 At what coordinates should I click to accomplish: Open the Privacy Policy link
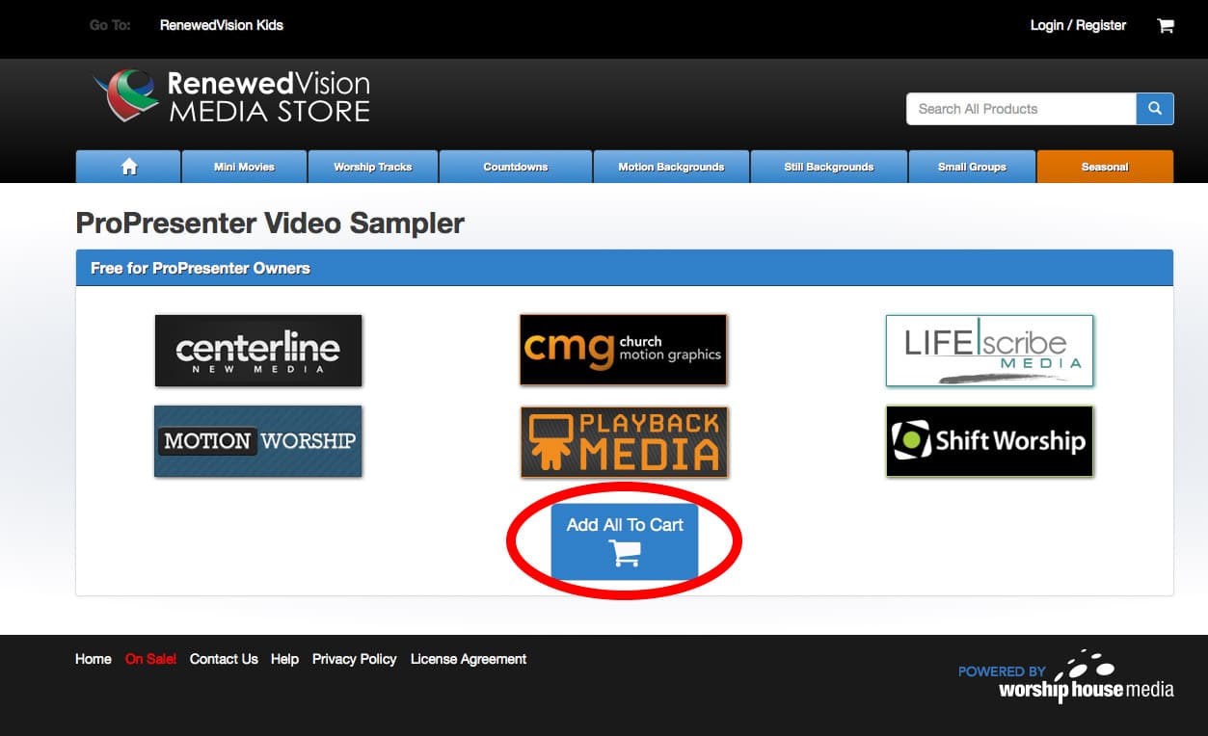click(x=354, y=659)
